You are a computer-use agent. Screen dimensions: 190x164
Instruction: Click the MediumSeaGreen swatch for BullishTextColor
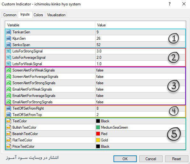coord(98,127)
